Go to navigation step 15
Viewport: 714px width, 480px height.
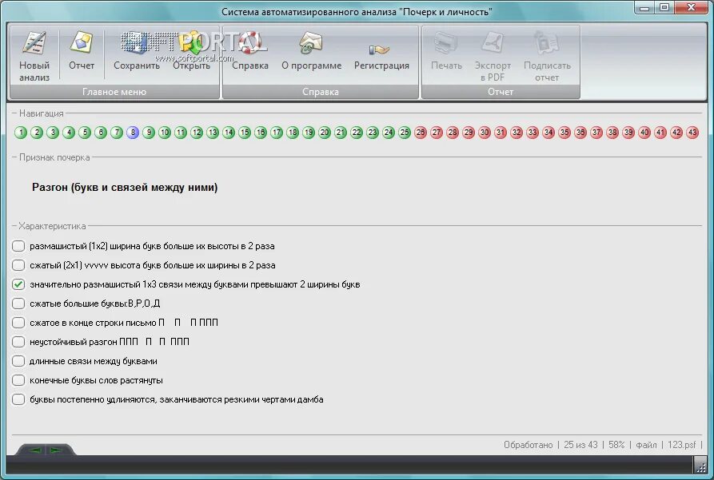point(245,133)
